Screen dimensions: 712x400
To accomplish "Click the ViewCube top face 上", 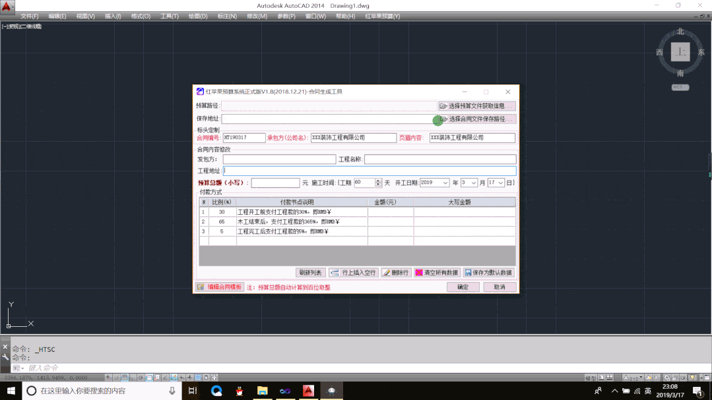I will [x=680, y=51].
